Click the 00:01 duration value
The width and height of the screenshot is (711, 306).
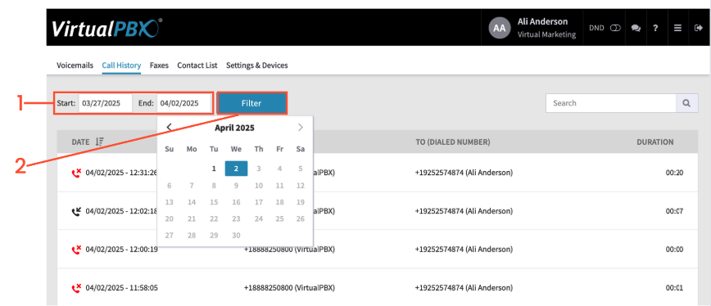point(674,287)
